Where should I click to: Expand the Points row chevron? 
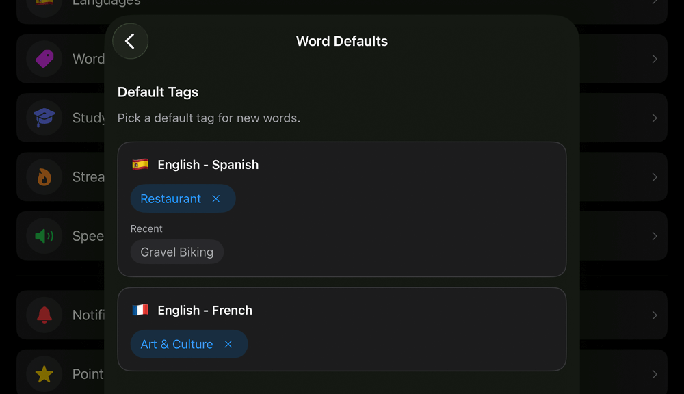(655, 373)
